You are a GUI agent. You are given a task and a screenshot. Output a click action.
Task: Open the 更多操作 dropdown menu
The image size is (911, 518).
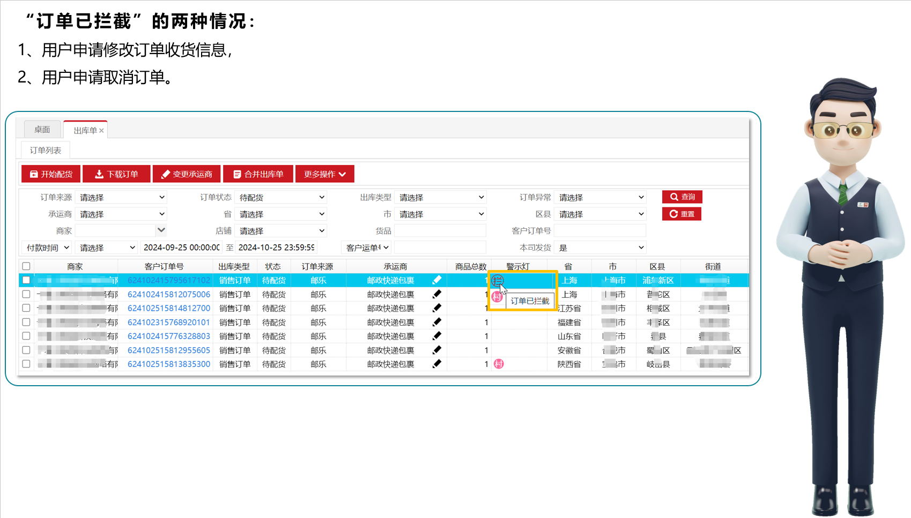pos(324,174)
